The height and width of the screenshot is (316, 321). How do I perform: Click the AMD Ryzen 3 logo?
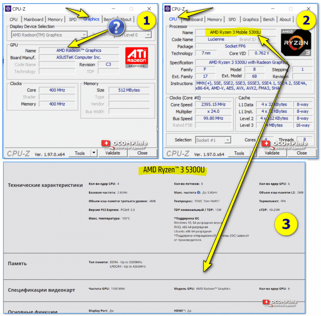[x=296, y=43]
